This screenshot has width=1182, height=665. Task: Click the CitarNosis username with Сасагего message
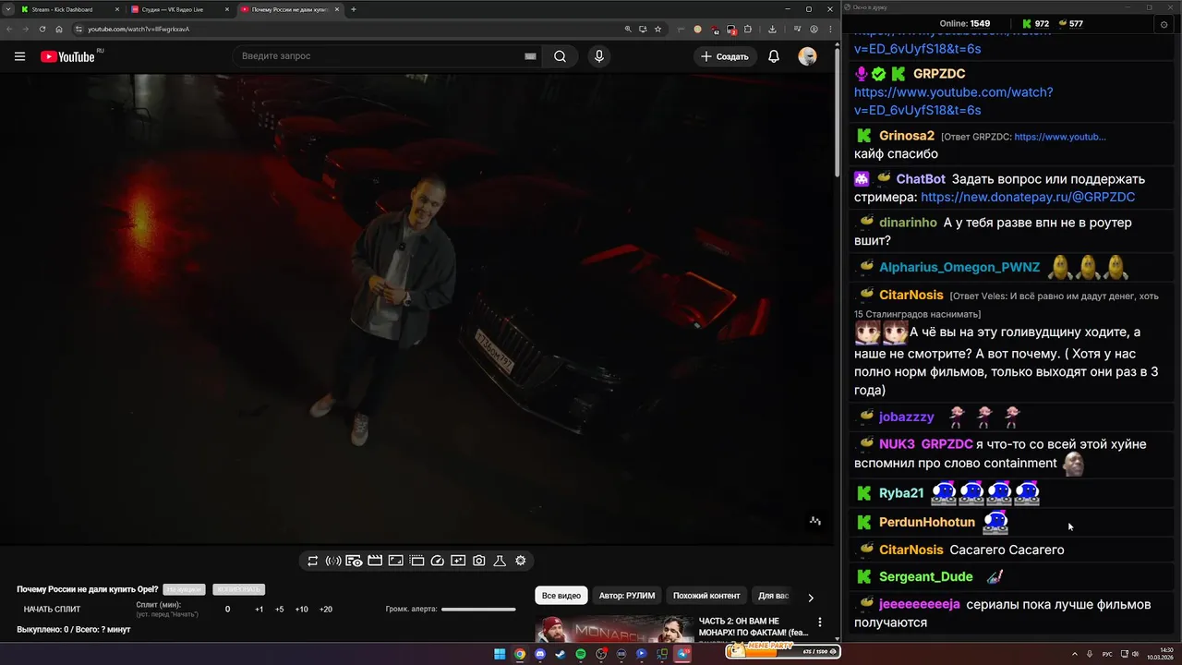(911, 550)
